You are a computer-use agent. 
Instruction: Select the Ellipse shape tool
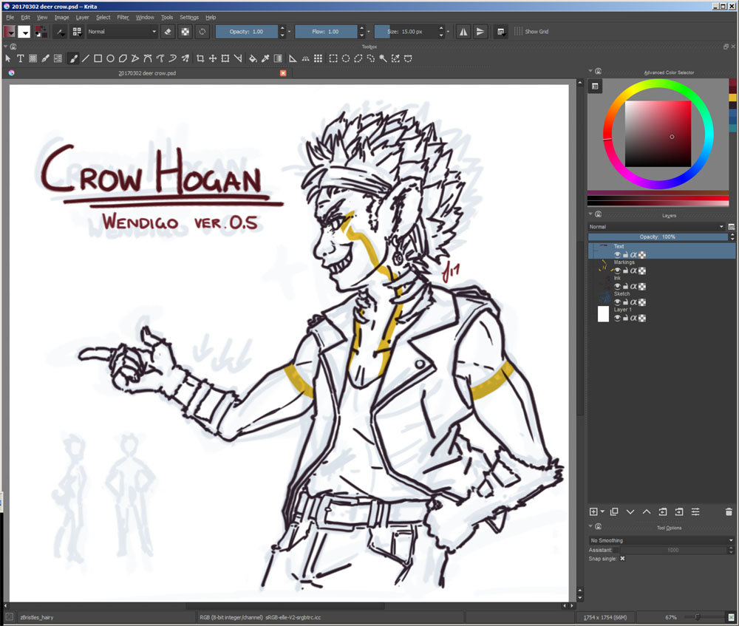tap(110, 58)
